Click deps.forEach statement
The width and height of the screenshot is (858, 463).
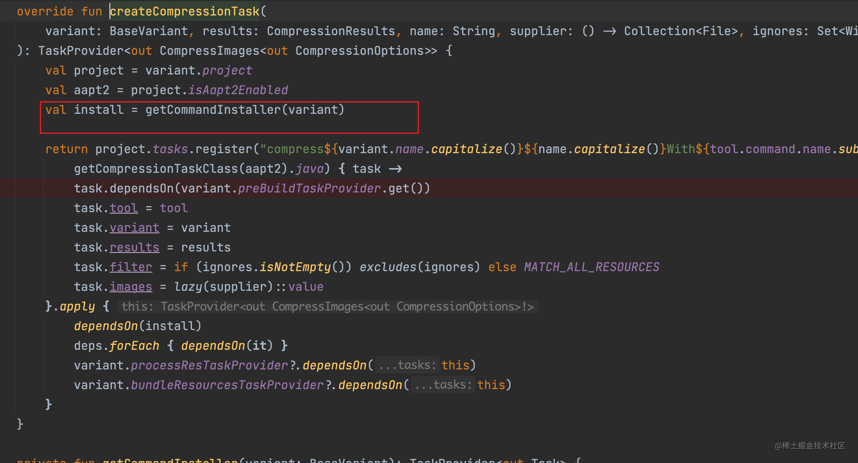click(x=181, y=346)
